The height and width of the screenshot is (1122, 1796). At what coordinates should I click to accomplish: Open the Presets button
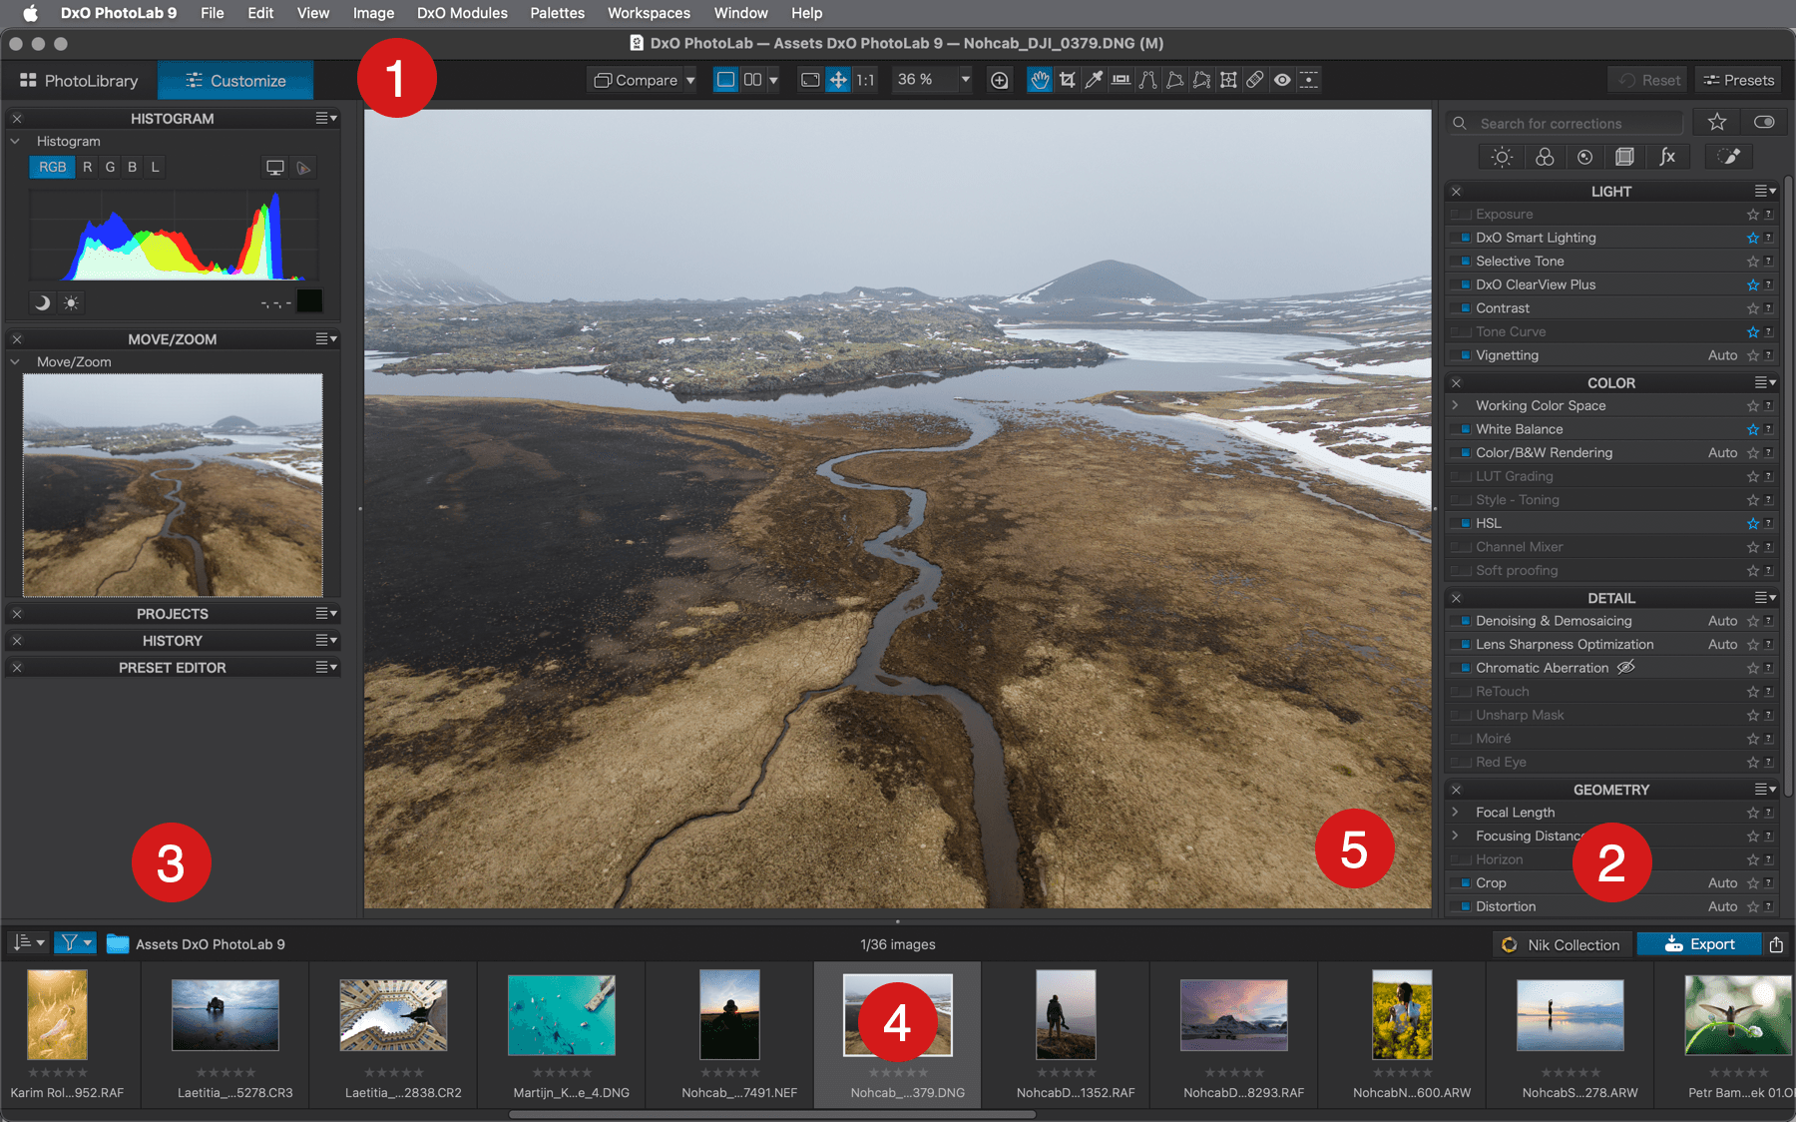click(1738, 80)
